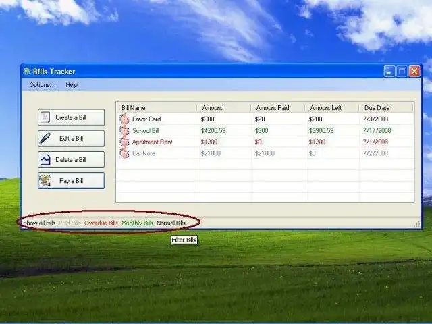432x324 pixels.
Task: Minimize the Bills Tracker window
Action: 389,72
